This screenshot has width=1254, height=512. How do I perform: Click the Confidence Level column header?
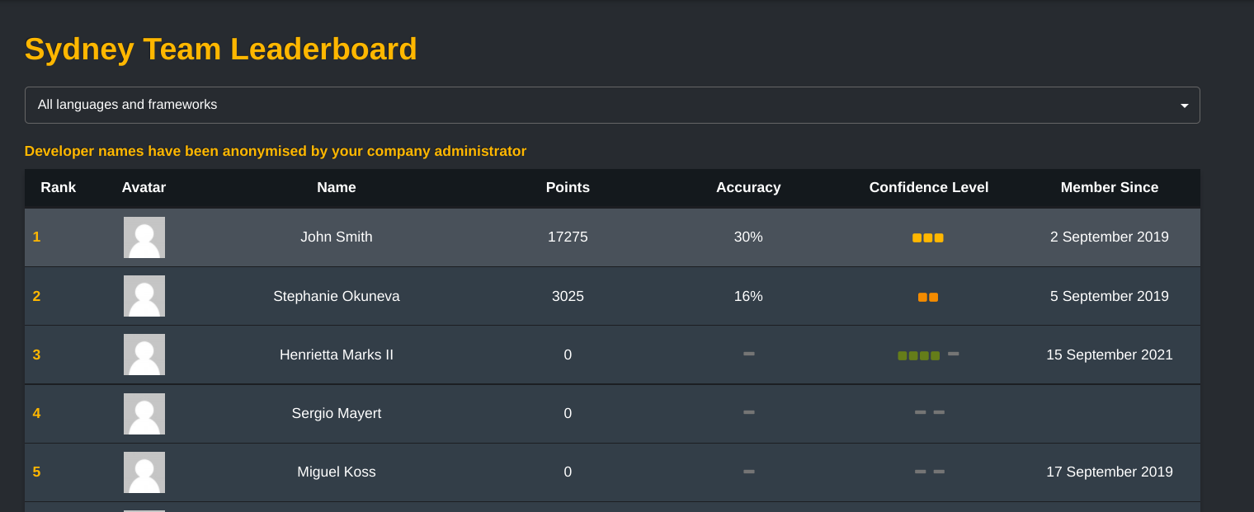coord(929,187)
